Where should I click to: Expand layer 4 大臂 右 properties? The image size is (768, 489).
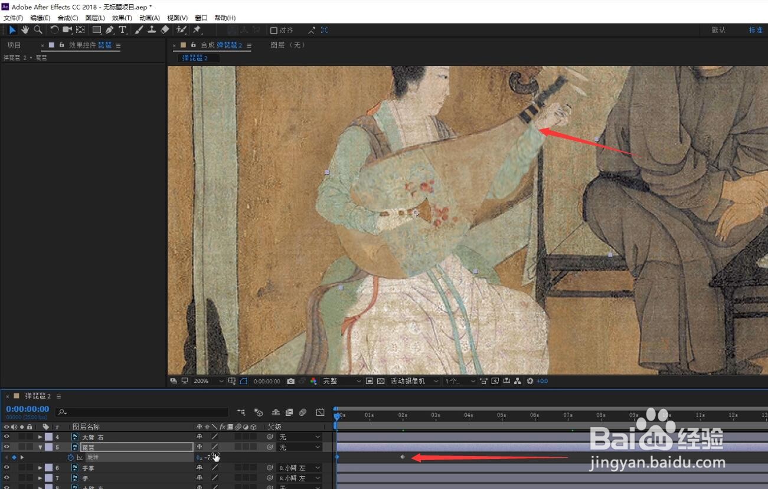(40, 437)
